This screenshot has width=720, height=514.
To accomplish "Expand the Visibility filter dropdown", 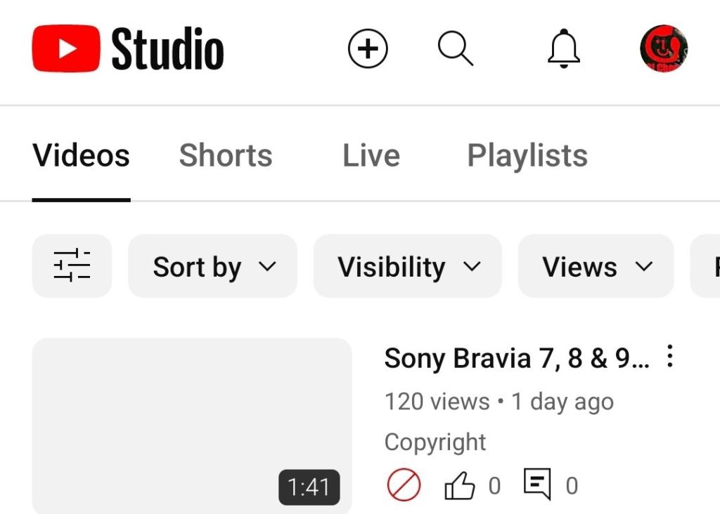I will point(408,267).
